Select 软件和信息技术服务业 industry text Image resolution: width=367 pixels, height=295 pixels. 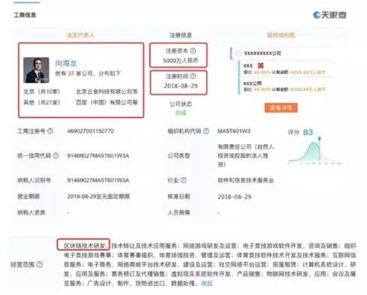245,180
